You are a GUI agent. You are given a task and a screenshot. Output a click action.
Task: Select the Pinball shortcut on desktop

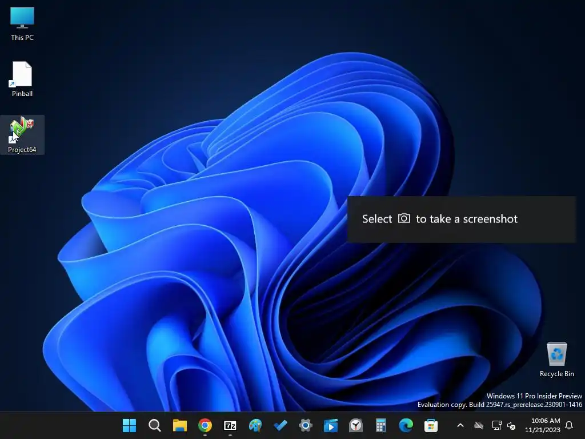[22, 79]
